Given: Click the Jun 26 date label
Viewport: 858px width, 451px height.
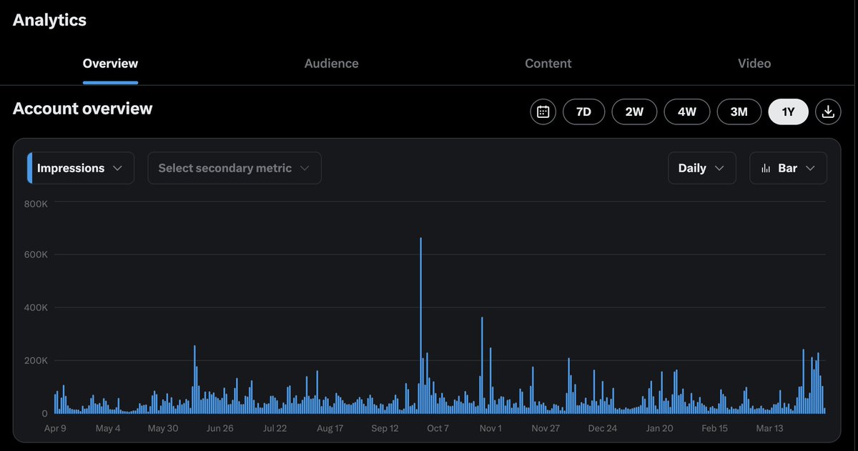Looking at the screenshot, I should pyautogui.click(x=220, y=428).
